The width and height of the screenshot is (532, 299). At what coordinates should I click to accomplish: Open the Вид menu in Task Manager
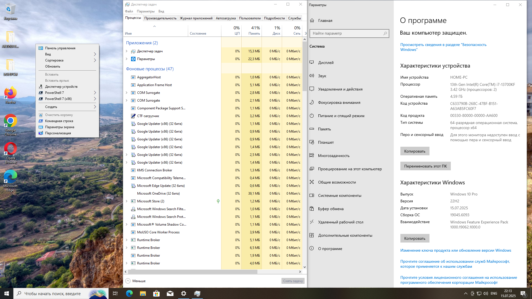pos(161,11)
